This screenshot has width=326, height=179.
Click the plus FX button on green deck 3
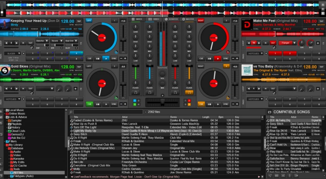coord(75,89)
